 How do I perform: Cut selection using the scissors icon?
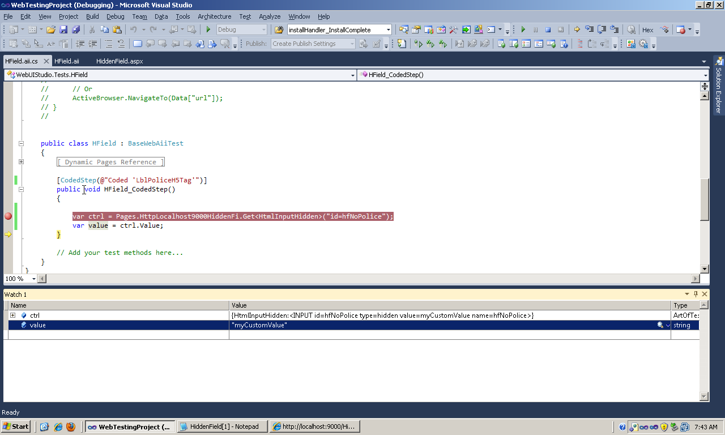(x=92, y=30)
